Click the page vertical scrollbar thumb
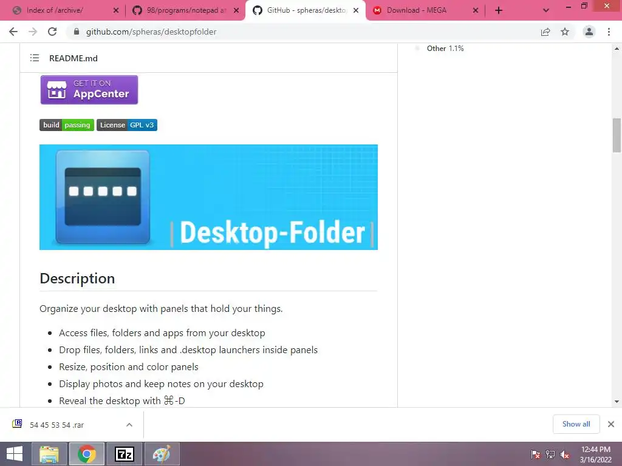622x466 pixels. pyautogui.click(x=617, y=135)
